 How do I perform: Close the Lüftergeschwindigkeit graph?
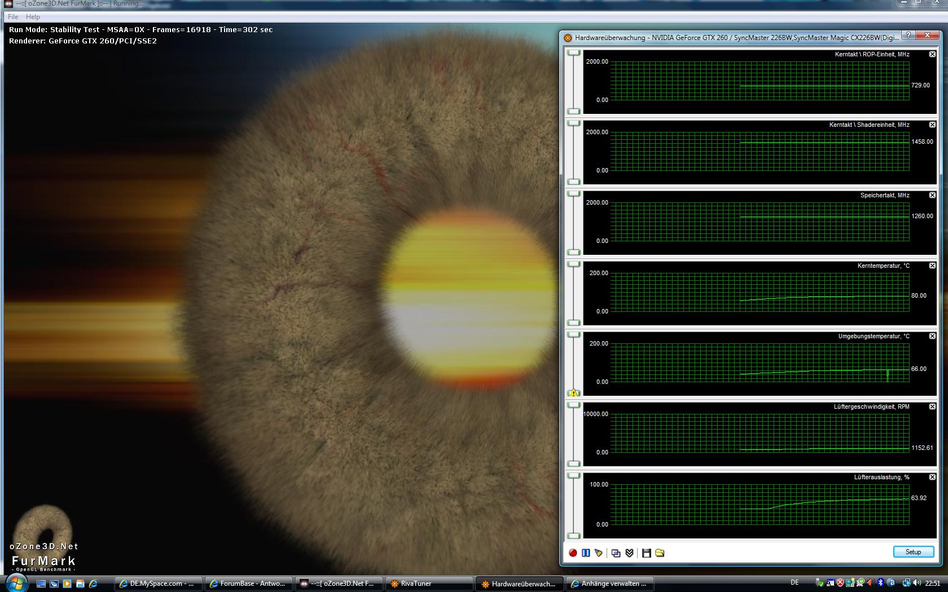[932, 407]
